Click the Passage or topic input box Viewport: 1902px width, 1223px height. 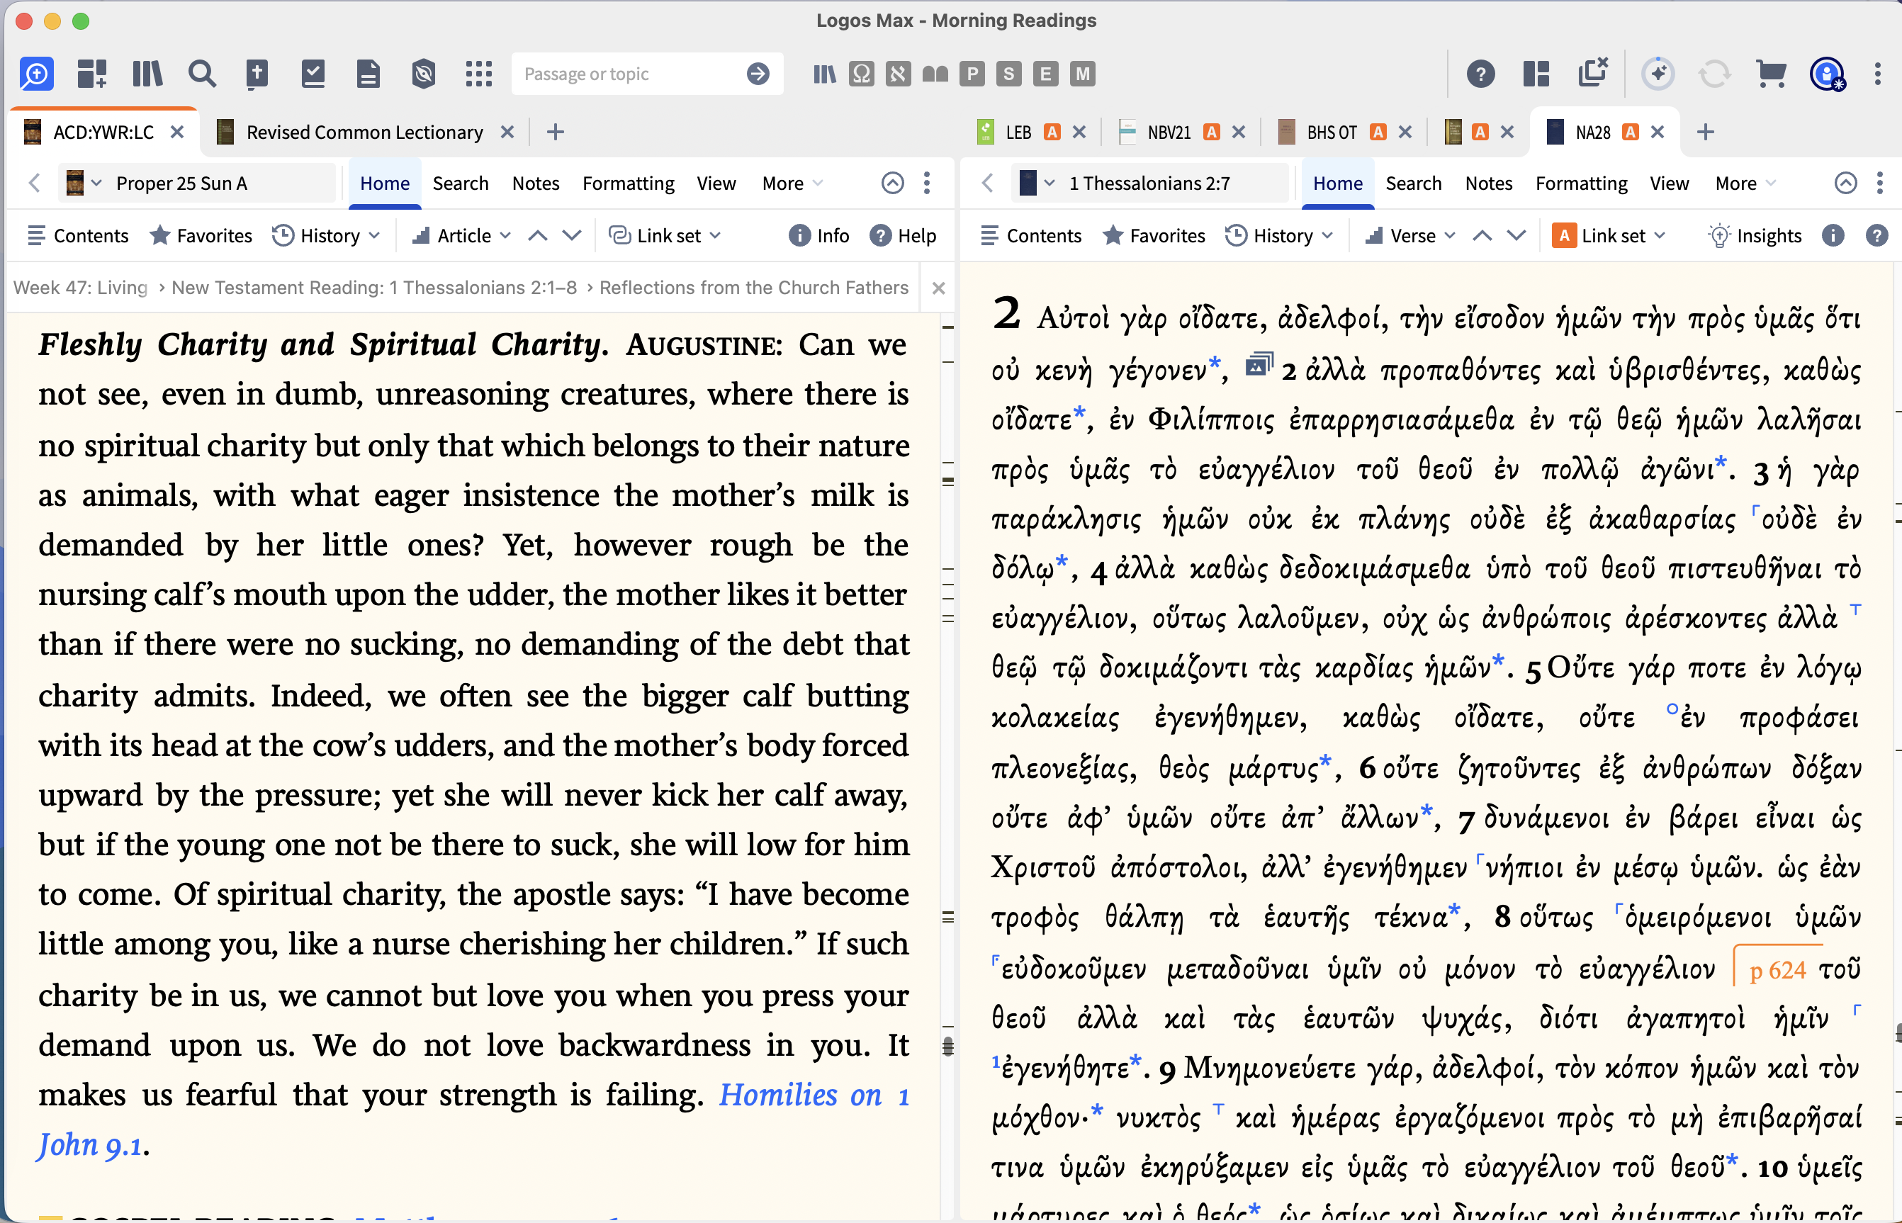(627, 74)
